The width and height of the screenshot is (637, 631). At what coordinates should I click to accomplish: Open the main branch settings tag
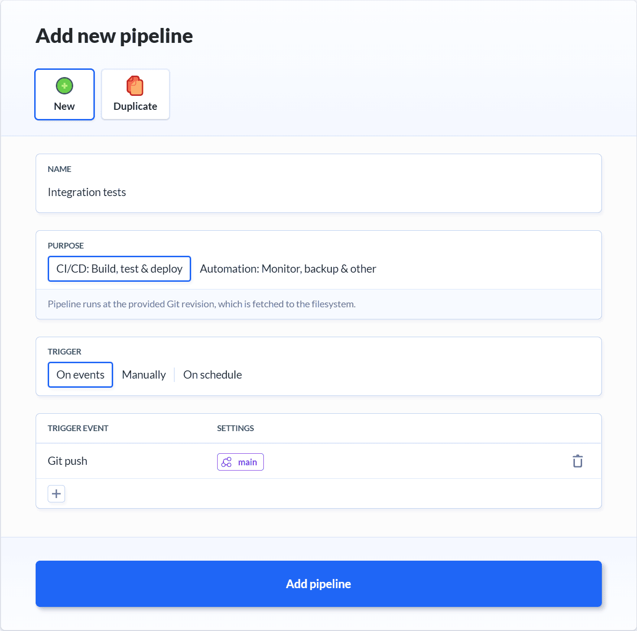(240, 462)
